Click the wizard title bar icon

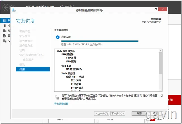click(x=14, y=10)
